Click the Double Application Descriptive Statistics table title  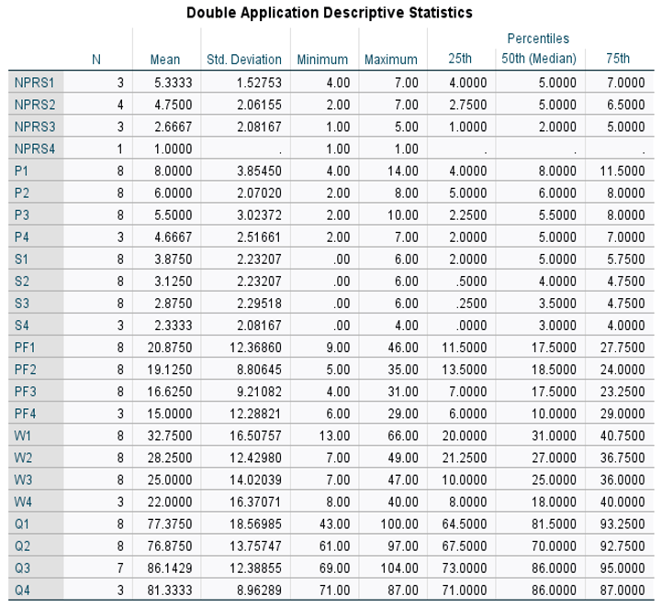[330, 13]
